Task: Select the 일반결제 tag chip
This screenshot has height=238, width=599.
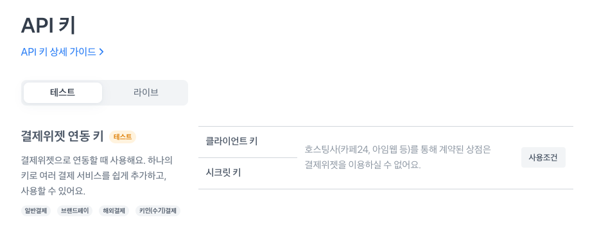Action: (36, 211)
